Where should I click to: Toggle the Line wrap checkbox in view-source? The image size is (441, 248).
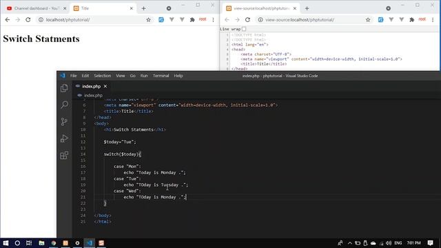(x=244, y=29)
